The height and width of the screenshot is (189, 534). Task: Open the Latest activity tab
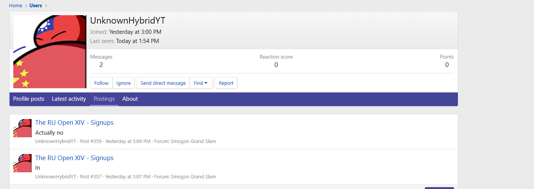click(69, 99)
